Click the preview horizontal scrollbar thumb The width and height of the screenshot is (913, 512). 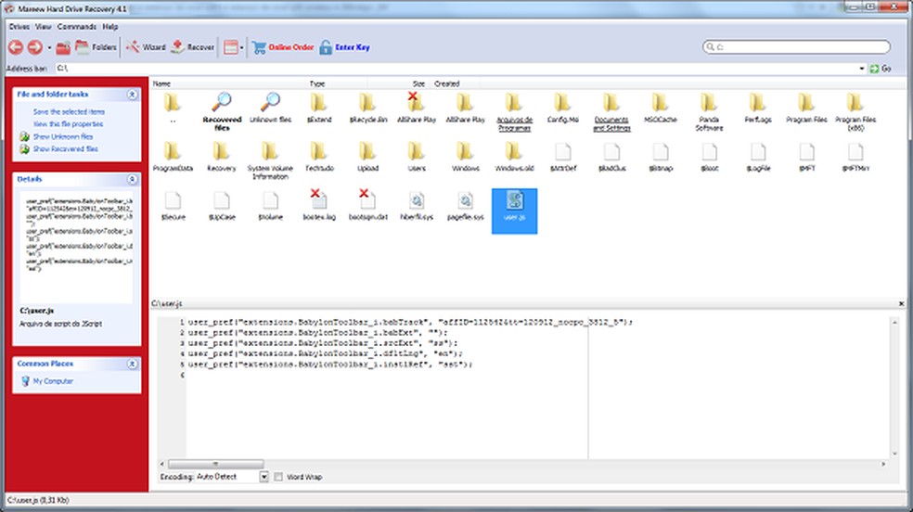click(215, 465)
